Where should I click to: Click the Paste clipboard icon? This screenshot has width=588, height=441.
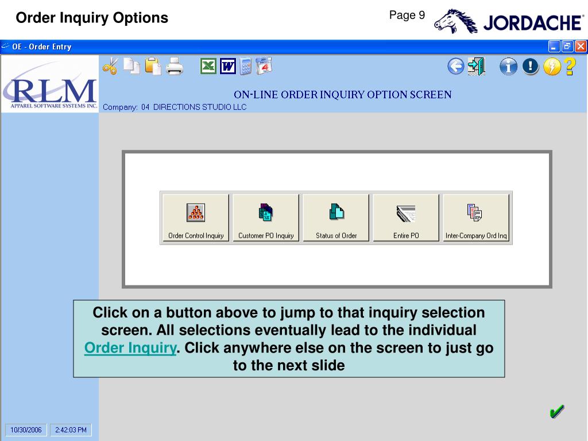click(153, 66)
